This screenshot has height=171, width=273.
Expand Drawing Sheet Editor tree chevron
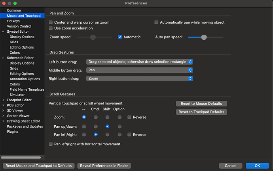point(3,121)
